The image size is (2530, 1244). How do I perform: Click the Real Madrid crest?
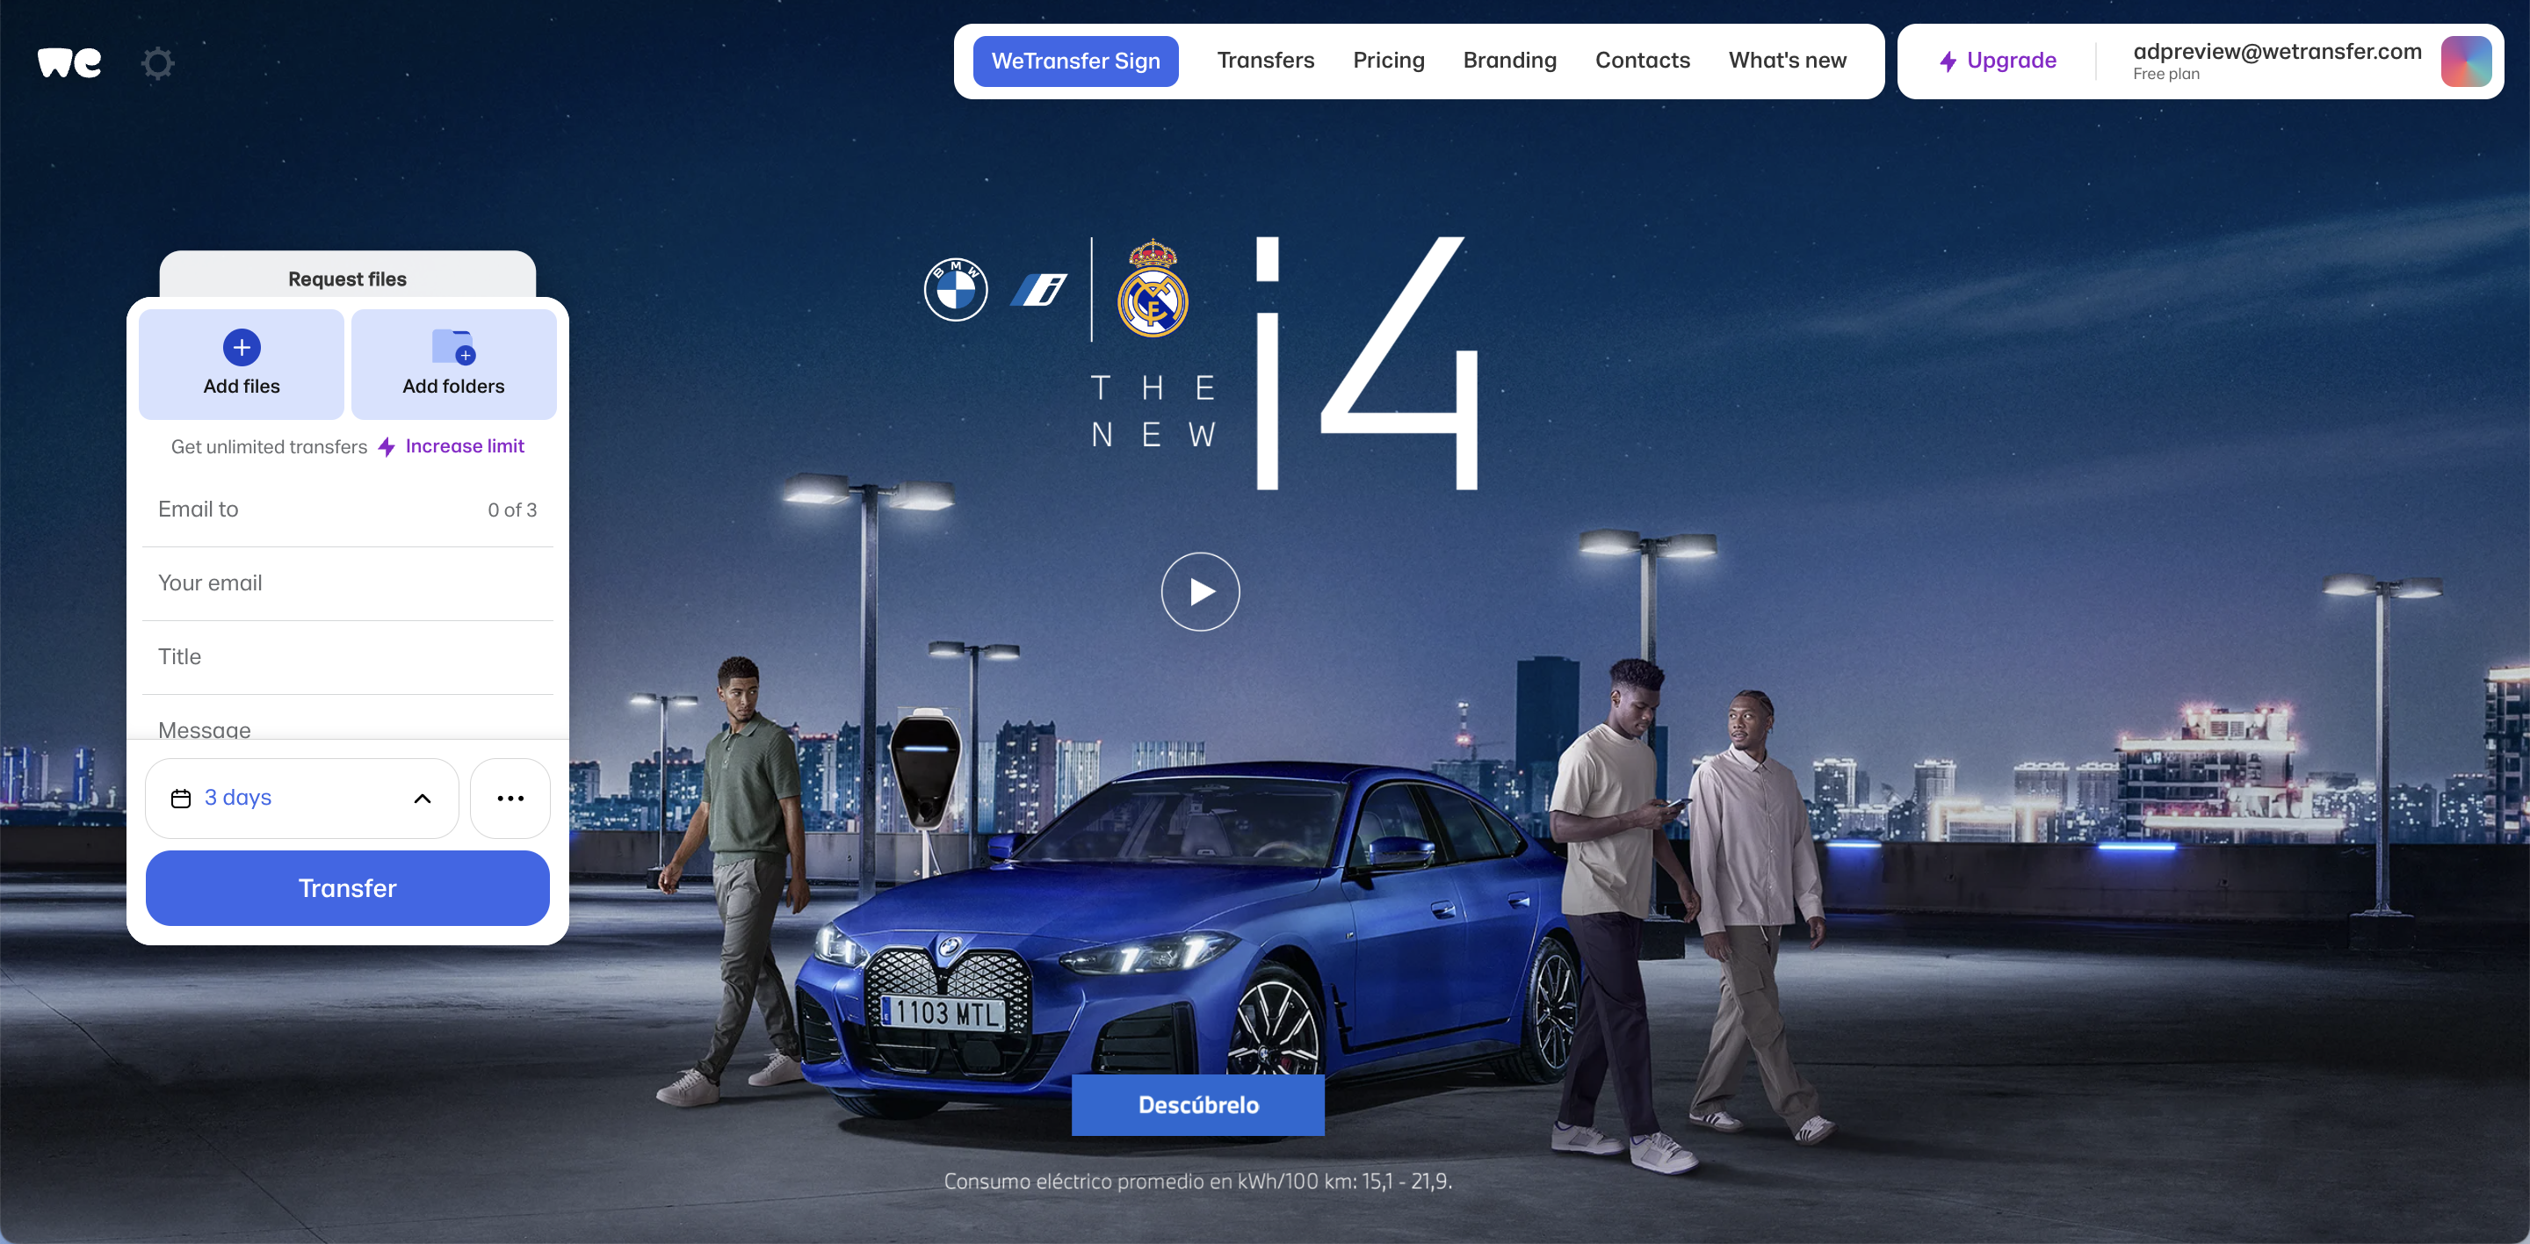pos(1153,289)
